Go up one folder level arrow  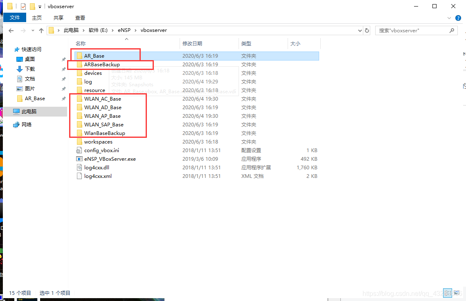pyautogui.click(x=41, y=31)
